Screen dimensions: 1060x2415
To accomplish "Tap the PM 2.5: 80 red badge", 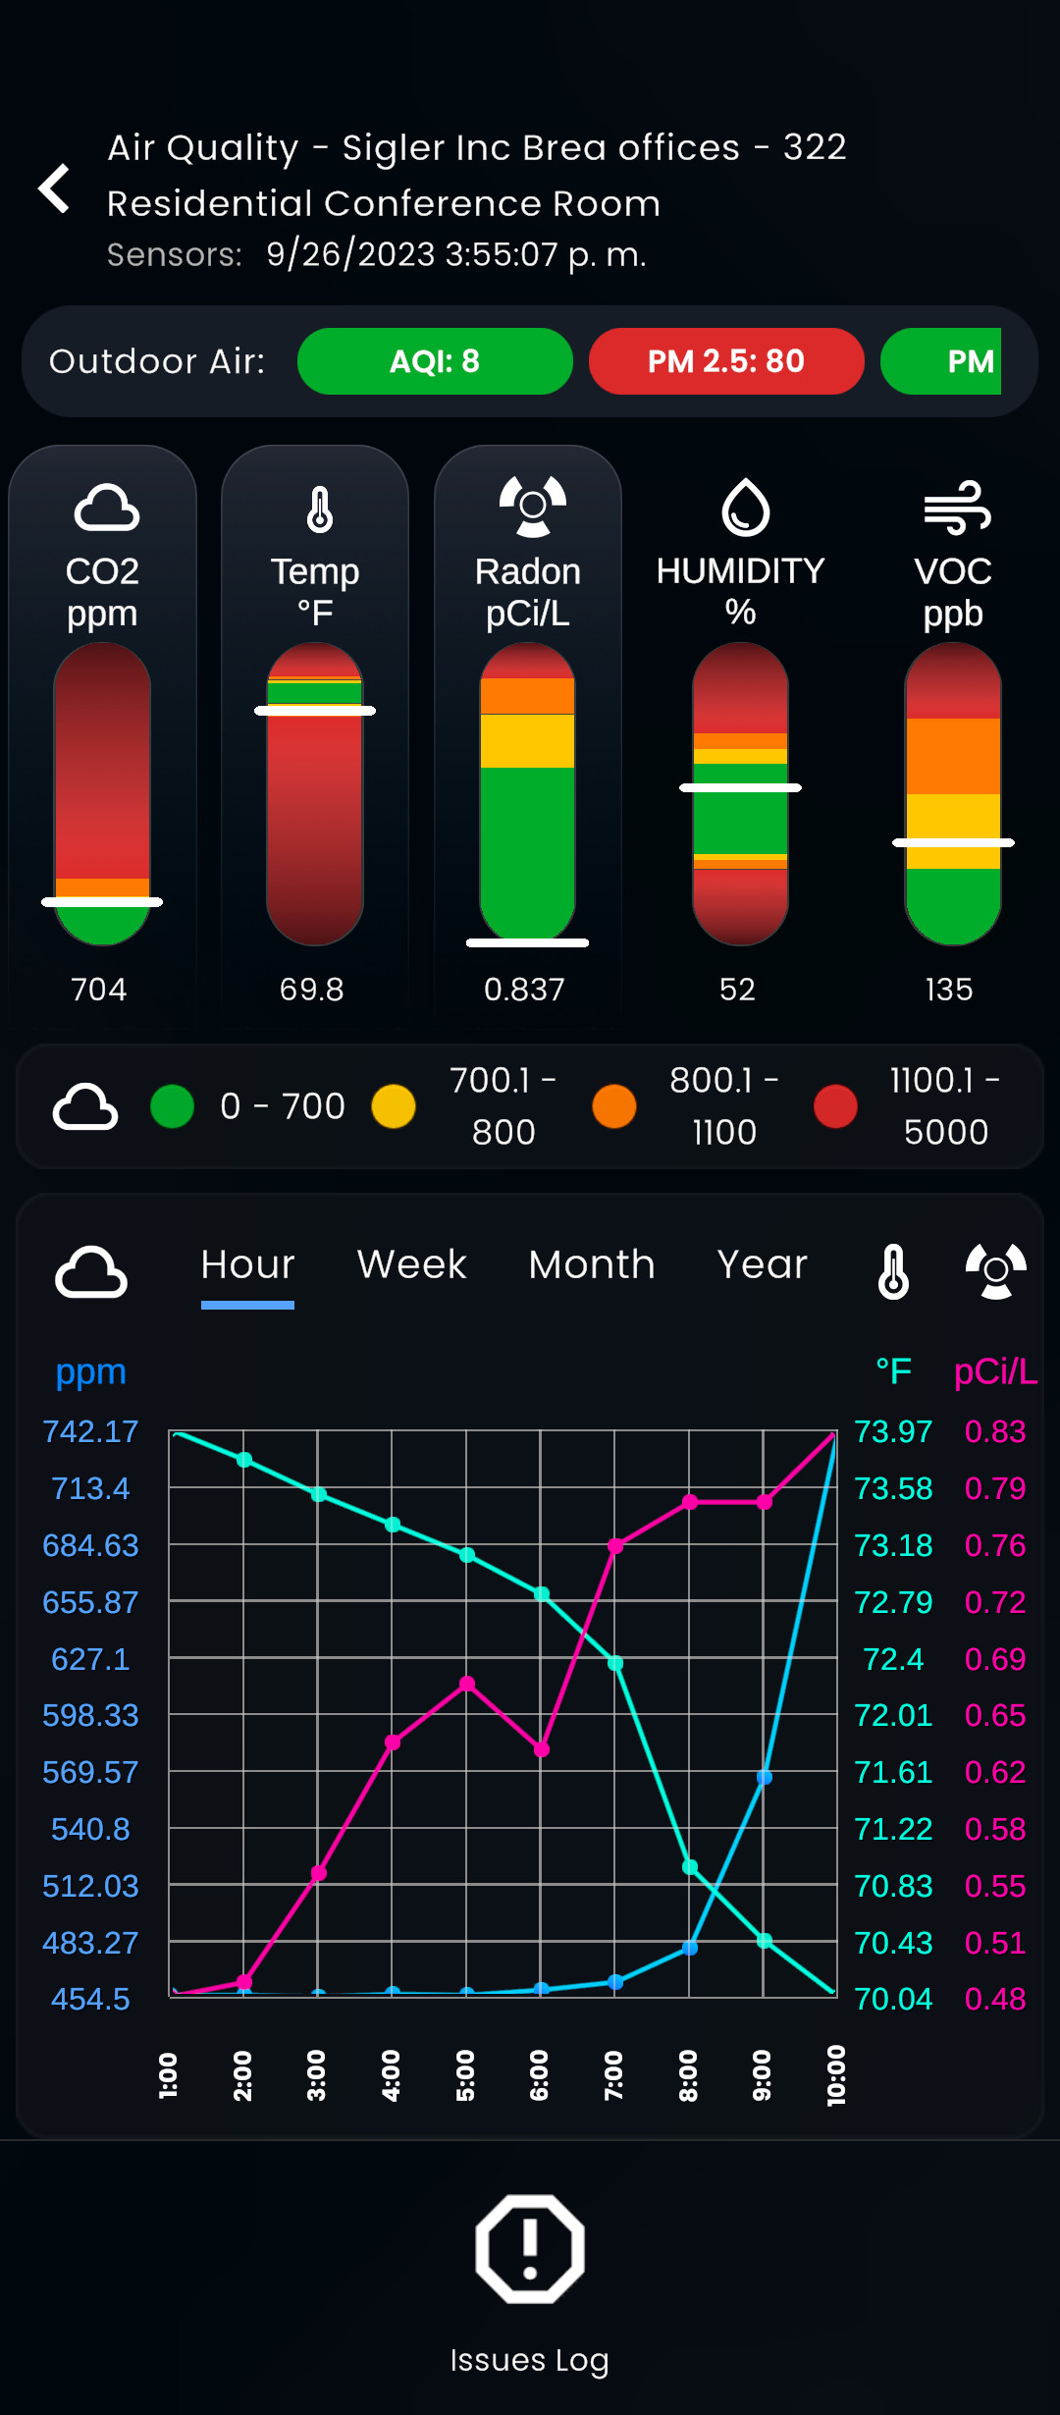I will [726, 361].
